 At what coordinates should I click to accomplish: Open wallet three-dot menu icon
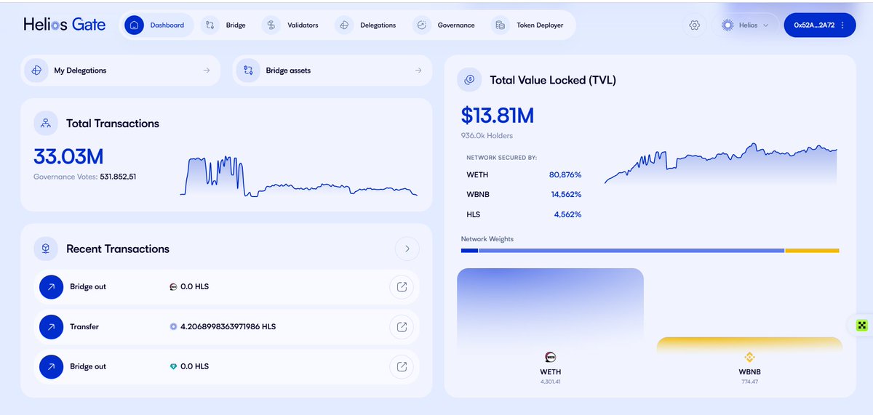(842, 25)
